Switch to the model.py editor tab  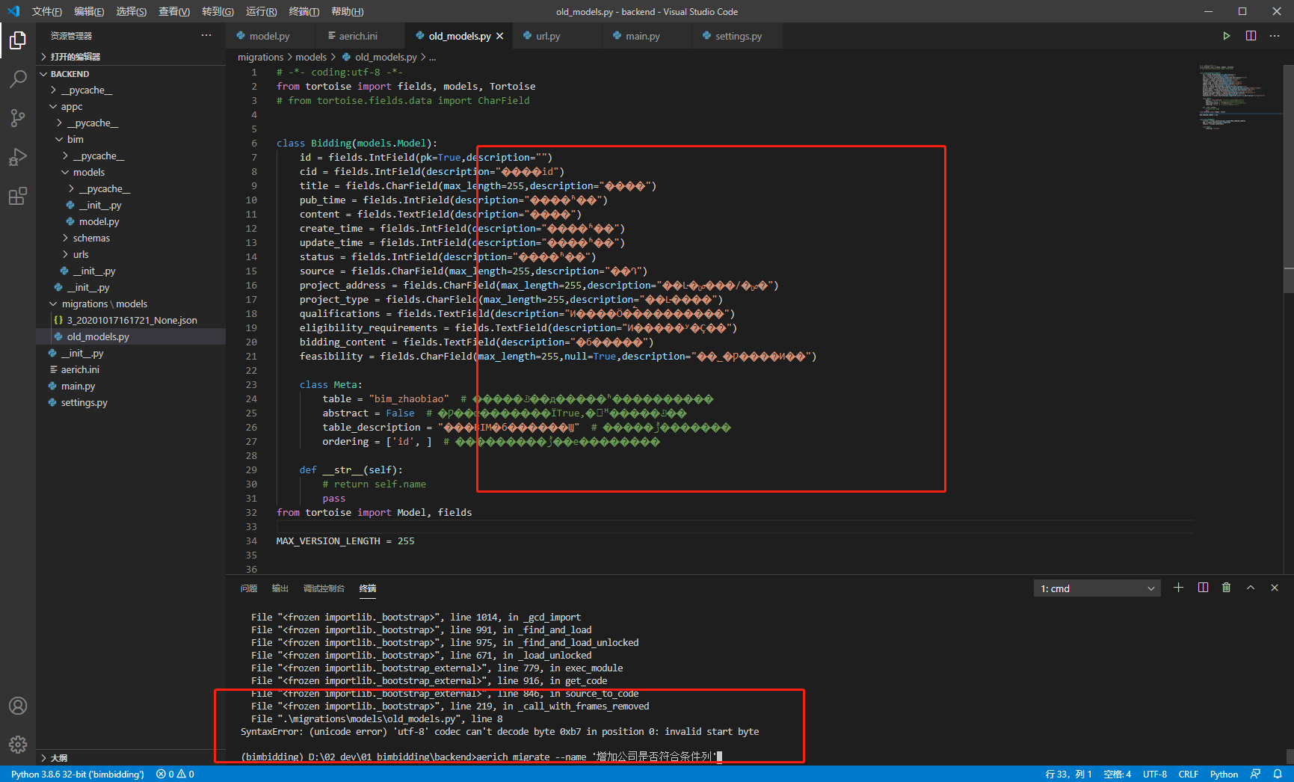tap(270, 36)
